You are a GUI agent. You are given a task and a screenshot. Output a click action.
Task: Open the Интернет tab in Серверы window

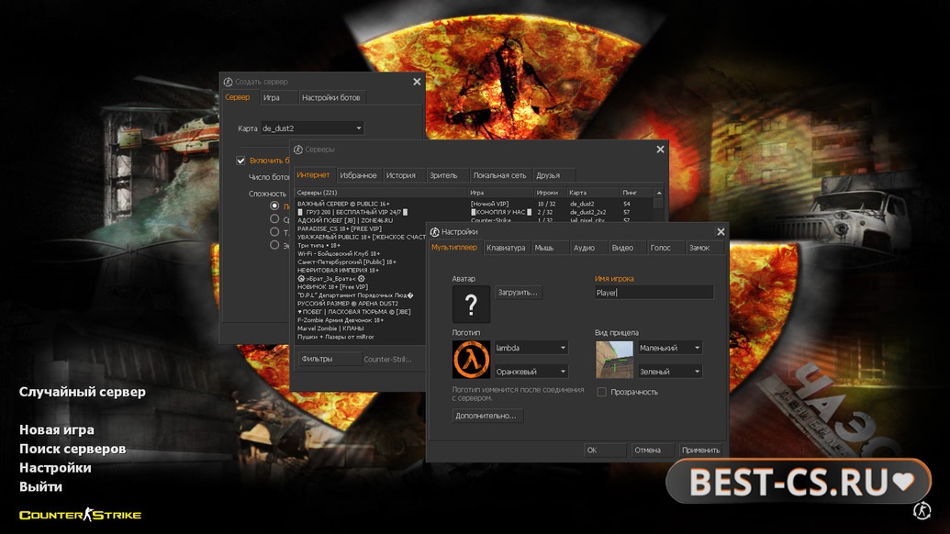[313, 175]
